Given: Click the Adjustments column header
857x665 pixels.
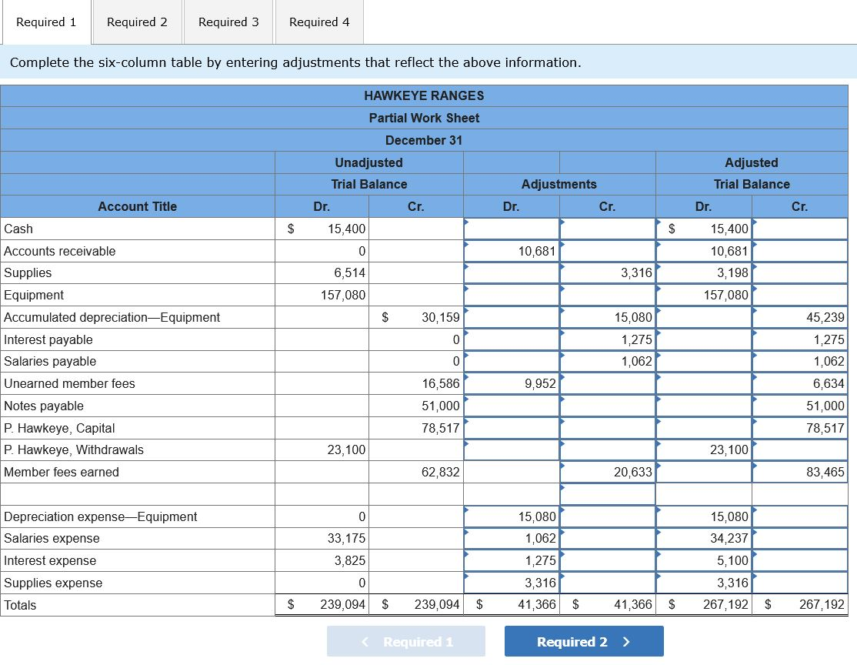Looking at the screenshot, I should [559, 184].
